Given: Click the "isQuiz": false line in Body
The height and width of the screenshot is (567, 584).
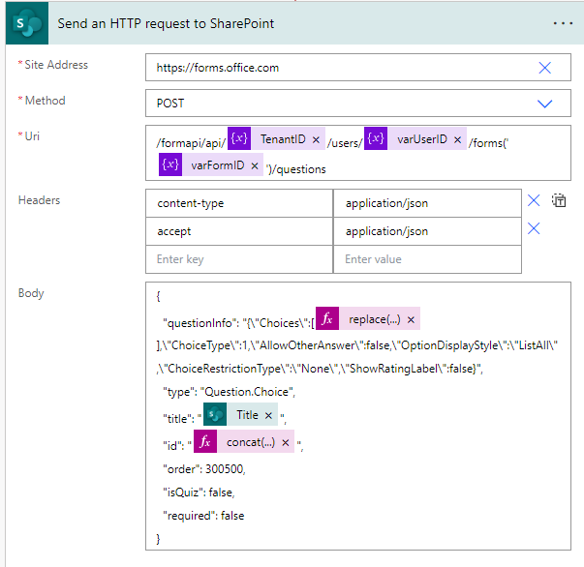Looking at the screenshot, I should click(x=199, y=492).
